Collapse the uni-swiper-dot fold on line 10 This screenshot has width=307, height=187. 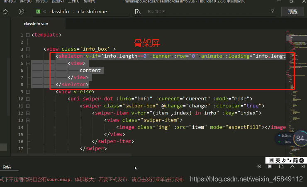tap(28, 99)
